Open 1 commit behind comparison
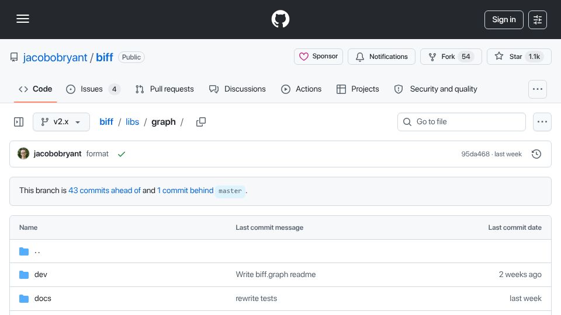 (185, 190)
